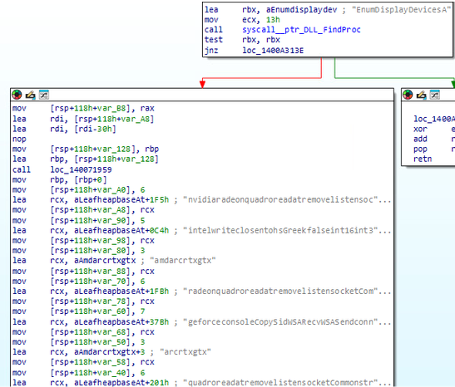This screenshot has height=387, width=455.
Task: Click the "geforceconsoleCopySid..." string comment
Action: (x=287, y=322)
